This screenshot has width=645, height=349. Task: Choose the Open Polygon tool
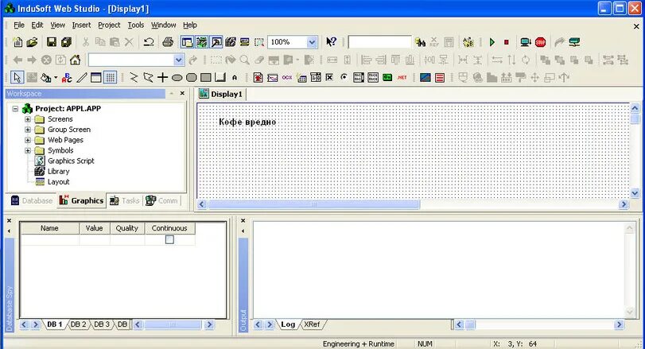point(134,77)
